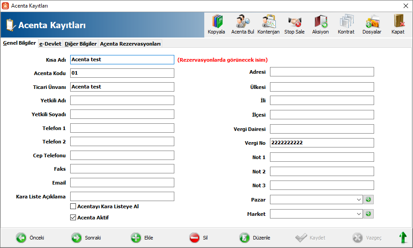Expand the Pazar dropdown list

tap(359, 200)
